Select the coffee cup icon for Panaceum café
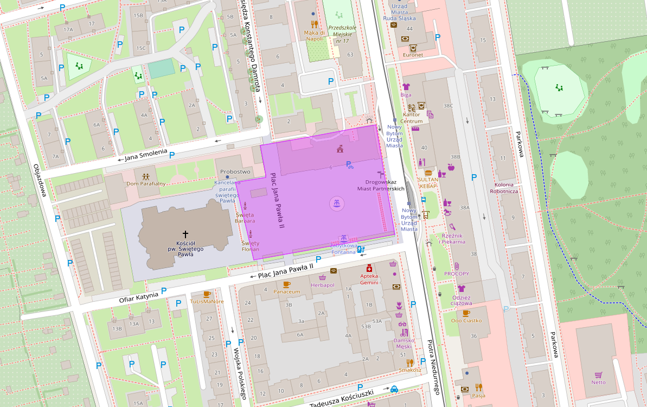The height and width of the screenshot is (407, 647). (287, 284)
